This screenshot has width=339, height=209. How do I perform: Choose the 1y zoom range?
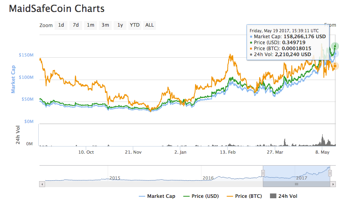tap(120, 25)
